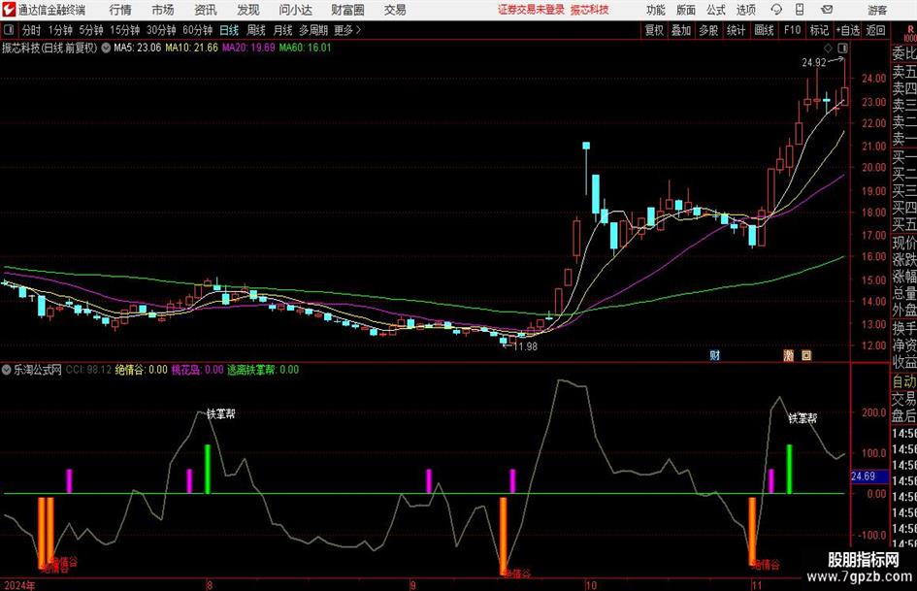This screenshot has height=591, width=917.
Task: Open the 选项 menu
Action: pyautogui.click(x=745, y=10)
